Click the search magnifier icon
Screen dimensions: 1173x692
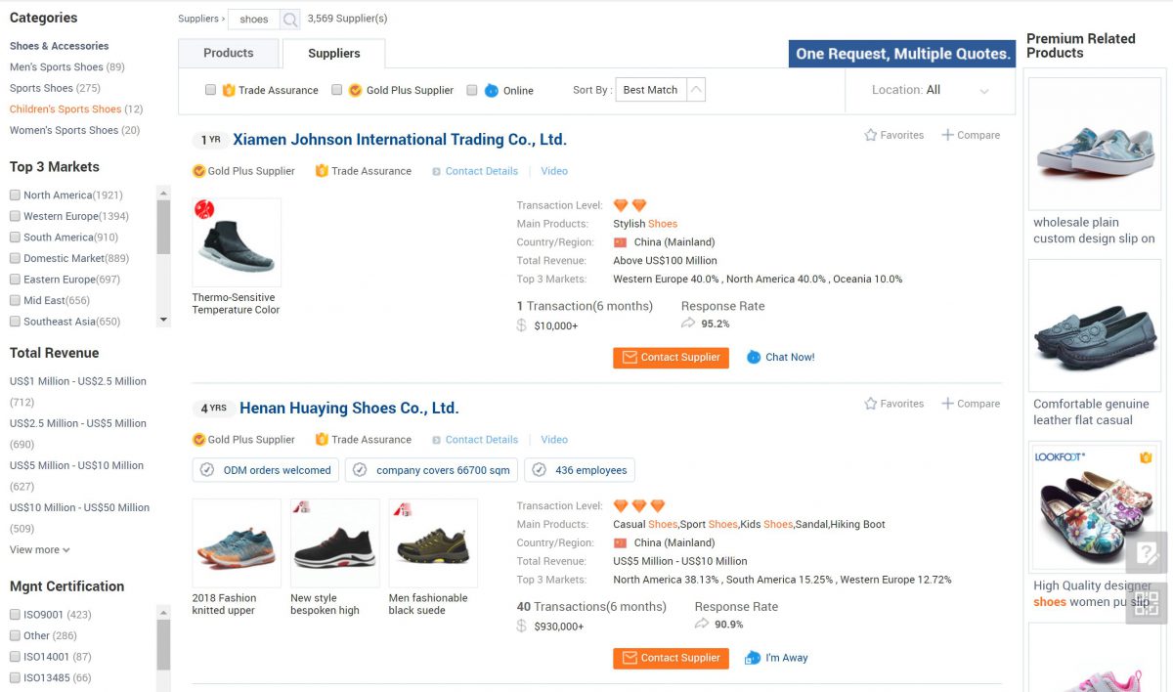(290, 20)
